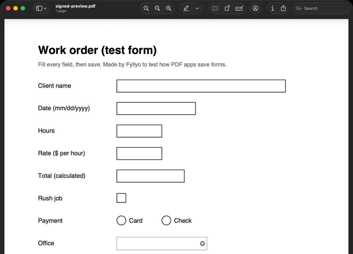Open highlight color options chevron

[197, 9]
